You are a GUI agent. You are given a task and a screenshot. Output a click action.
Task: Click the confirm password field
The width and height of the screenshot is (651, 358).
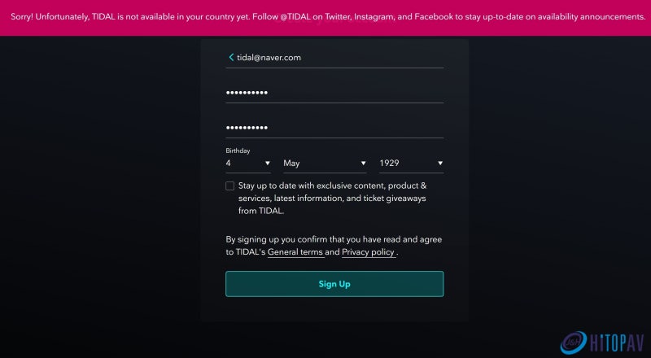coord(334,128)
